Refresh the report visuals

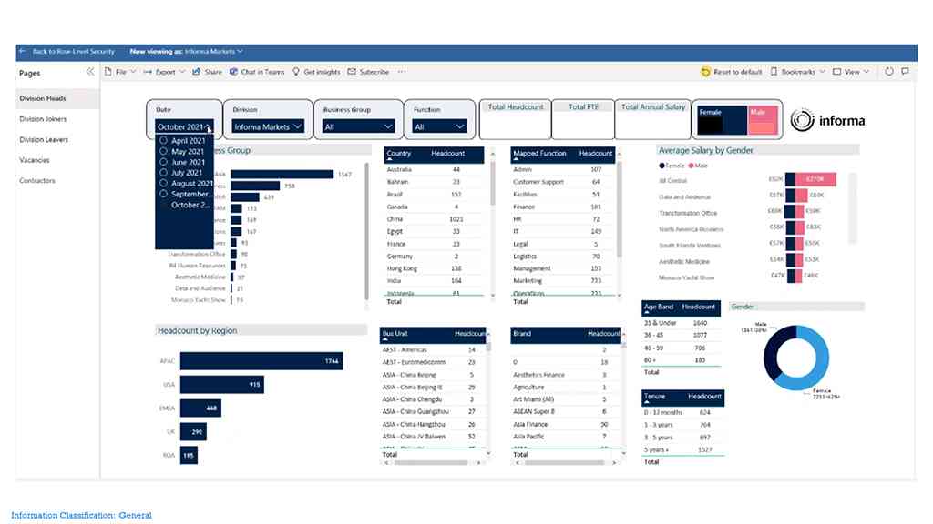pos(889,72)
